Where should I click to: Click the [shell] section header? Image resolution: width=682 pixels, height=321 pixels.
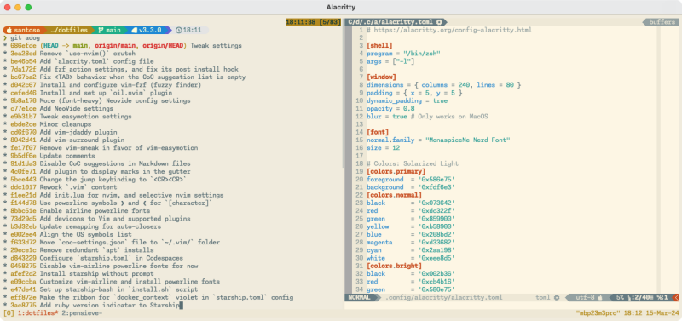click(379, 46)
